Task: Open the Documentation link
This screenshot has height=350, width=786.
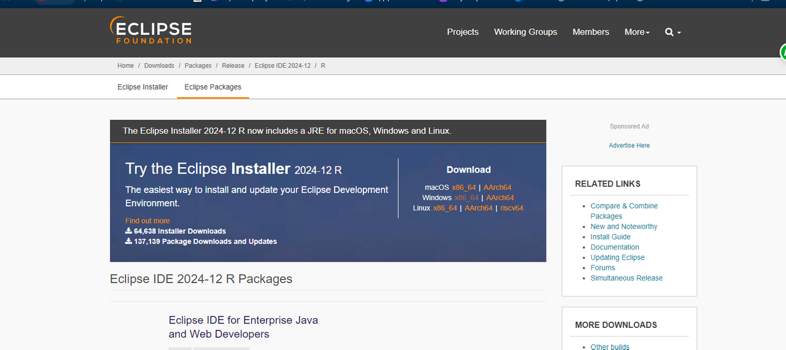Action: (x=615, y=247)
